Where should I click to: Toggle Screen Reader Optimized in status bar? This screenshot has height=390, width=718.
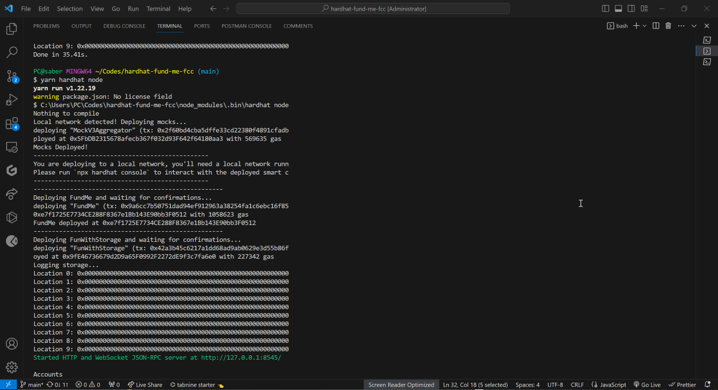tap(401, 385)
